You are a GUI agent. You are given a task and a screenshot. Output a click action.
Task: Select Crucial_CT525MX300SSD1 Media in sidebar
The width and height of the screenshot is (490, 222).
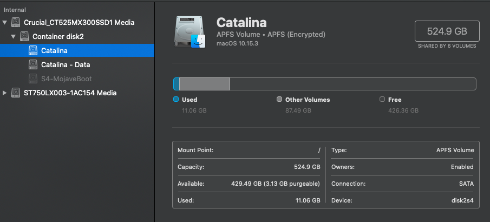79,23
